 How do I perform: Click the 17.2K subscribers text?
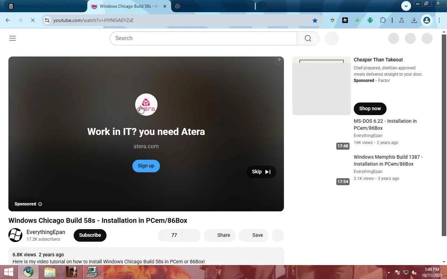[43, 240]
